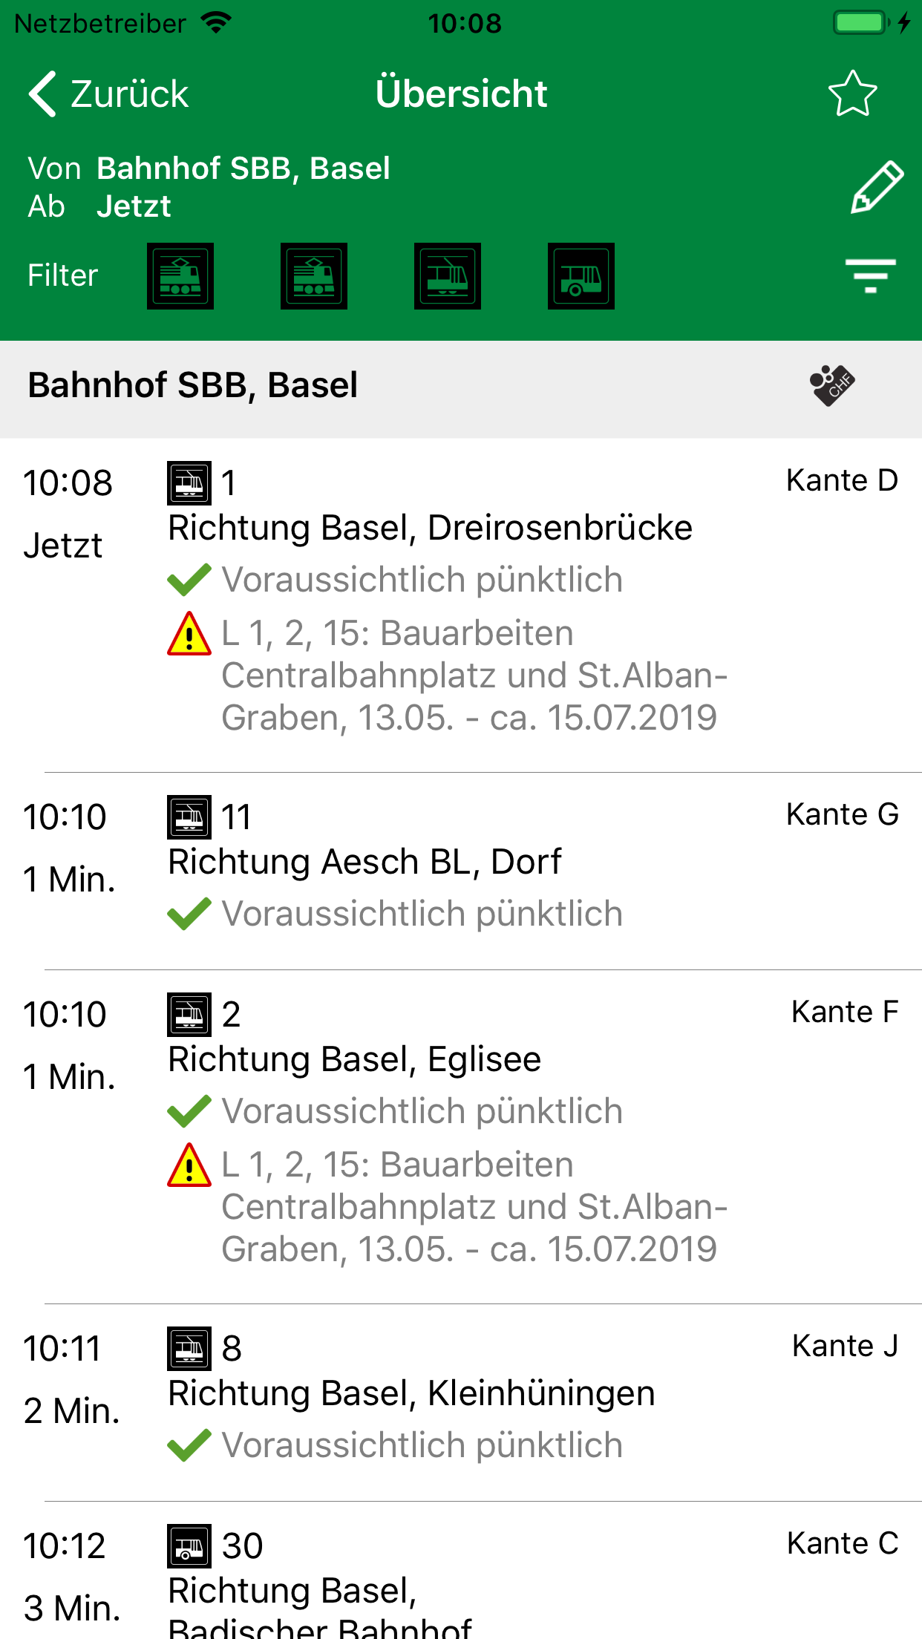922x1639 pixels.
Task: Tap the bus 30 vehicle icon
Action: click(x=189, y=1546)
